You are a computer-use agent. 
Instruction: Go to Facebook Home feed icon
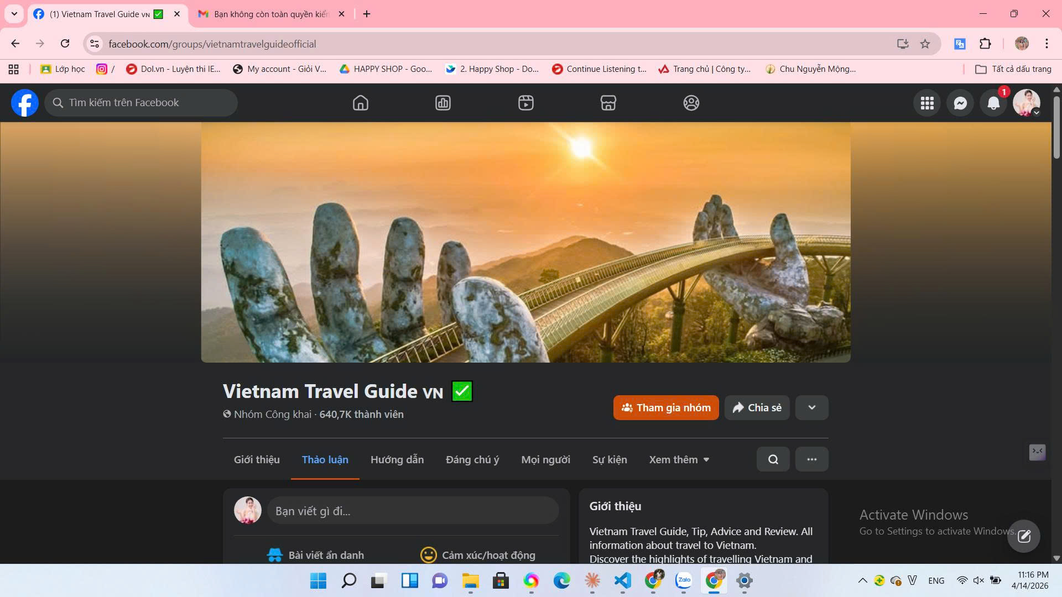coord(361,103)
